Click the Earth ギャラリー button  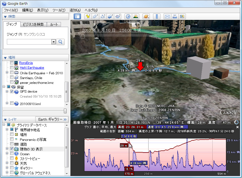pyautogui.click(x=52, y=119)
